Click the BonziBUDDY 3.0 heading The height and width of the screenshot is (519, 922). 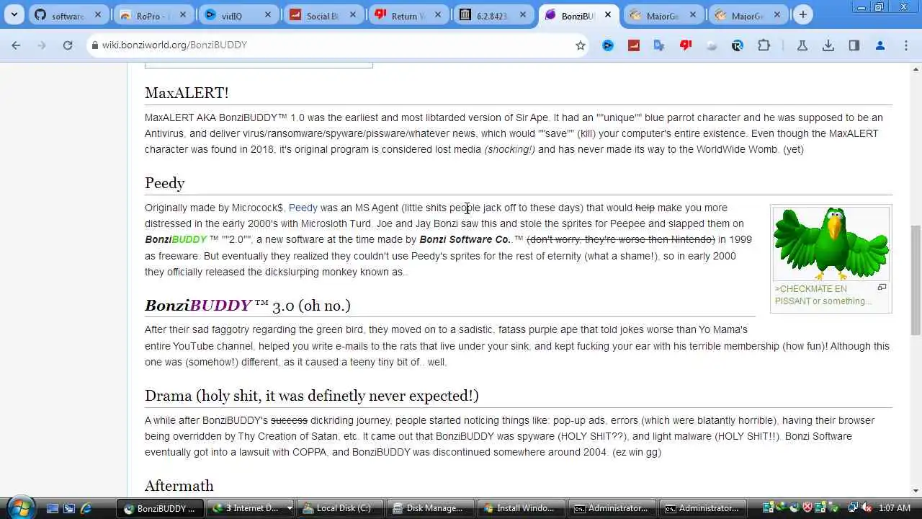pos(248,306)
